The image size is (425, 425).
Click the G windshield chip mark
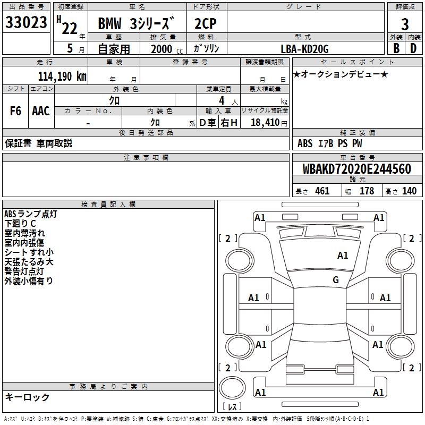pos(336,280)
